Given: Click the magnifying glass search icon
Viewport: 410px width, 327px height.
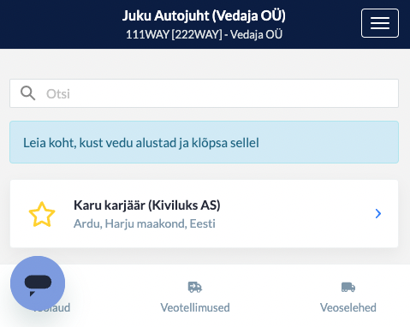Looking at the screenshot, I should point(27,93).
